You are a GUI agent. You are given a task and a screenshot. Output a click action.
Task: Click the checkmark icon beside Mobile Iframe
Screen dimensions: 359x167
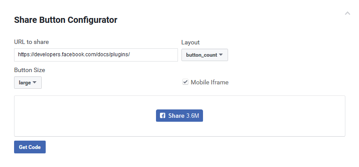pos(185,82)
